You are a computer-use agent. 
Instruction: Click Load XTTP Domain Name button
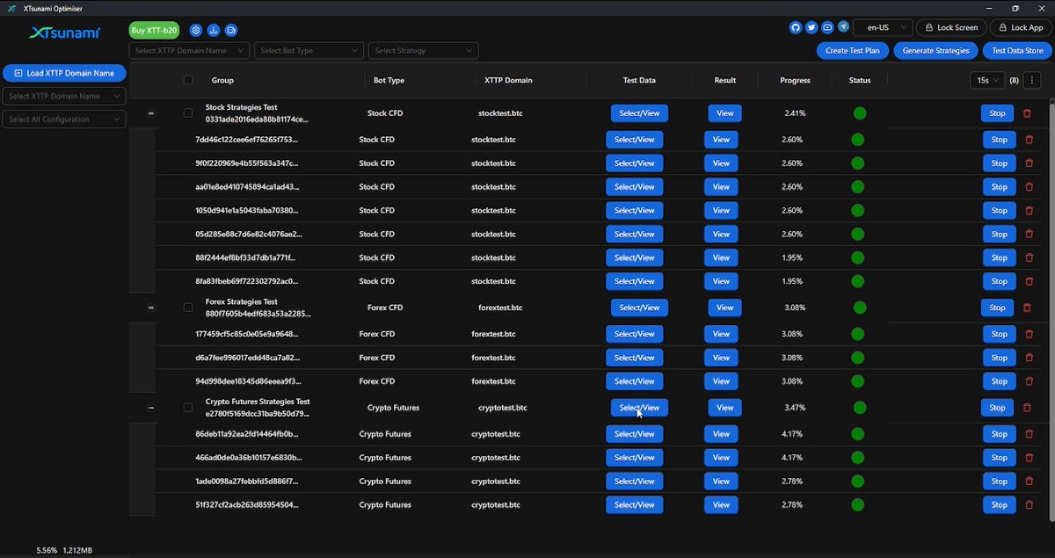pyautogui.click(x=64, y=73)
